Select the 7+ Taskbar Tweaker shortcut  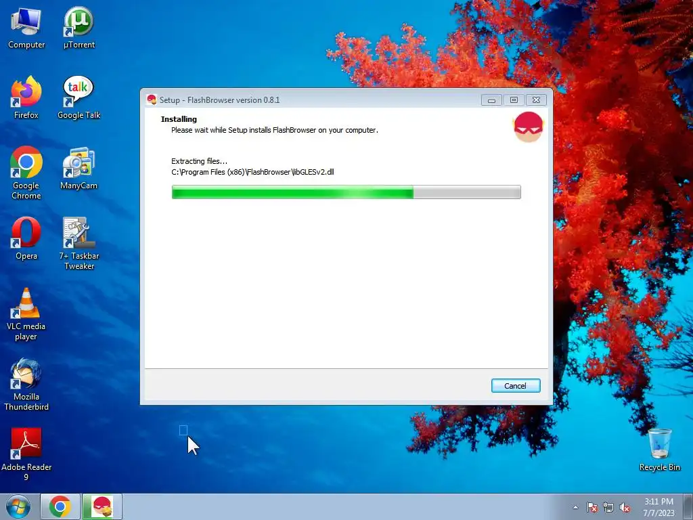(79, 244)
